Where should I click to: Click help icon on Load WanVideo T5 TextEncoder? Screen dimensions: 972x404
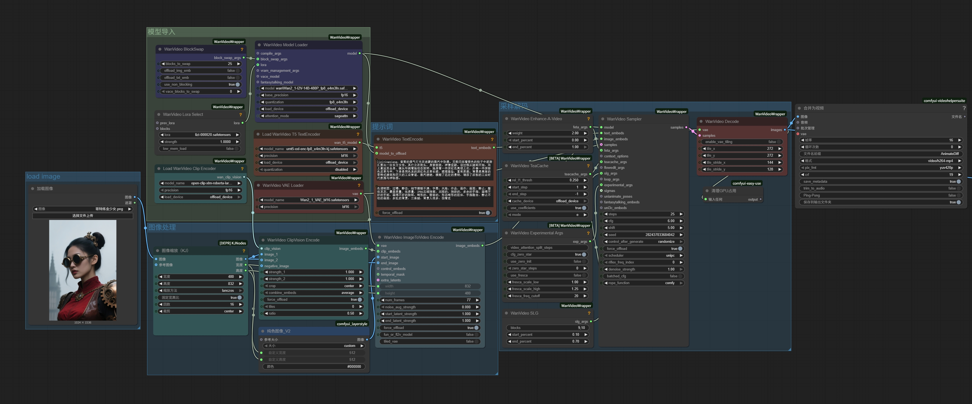point(358,135)
